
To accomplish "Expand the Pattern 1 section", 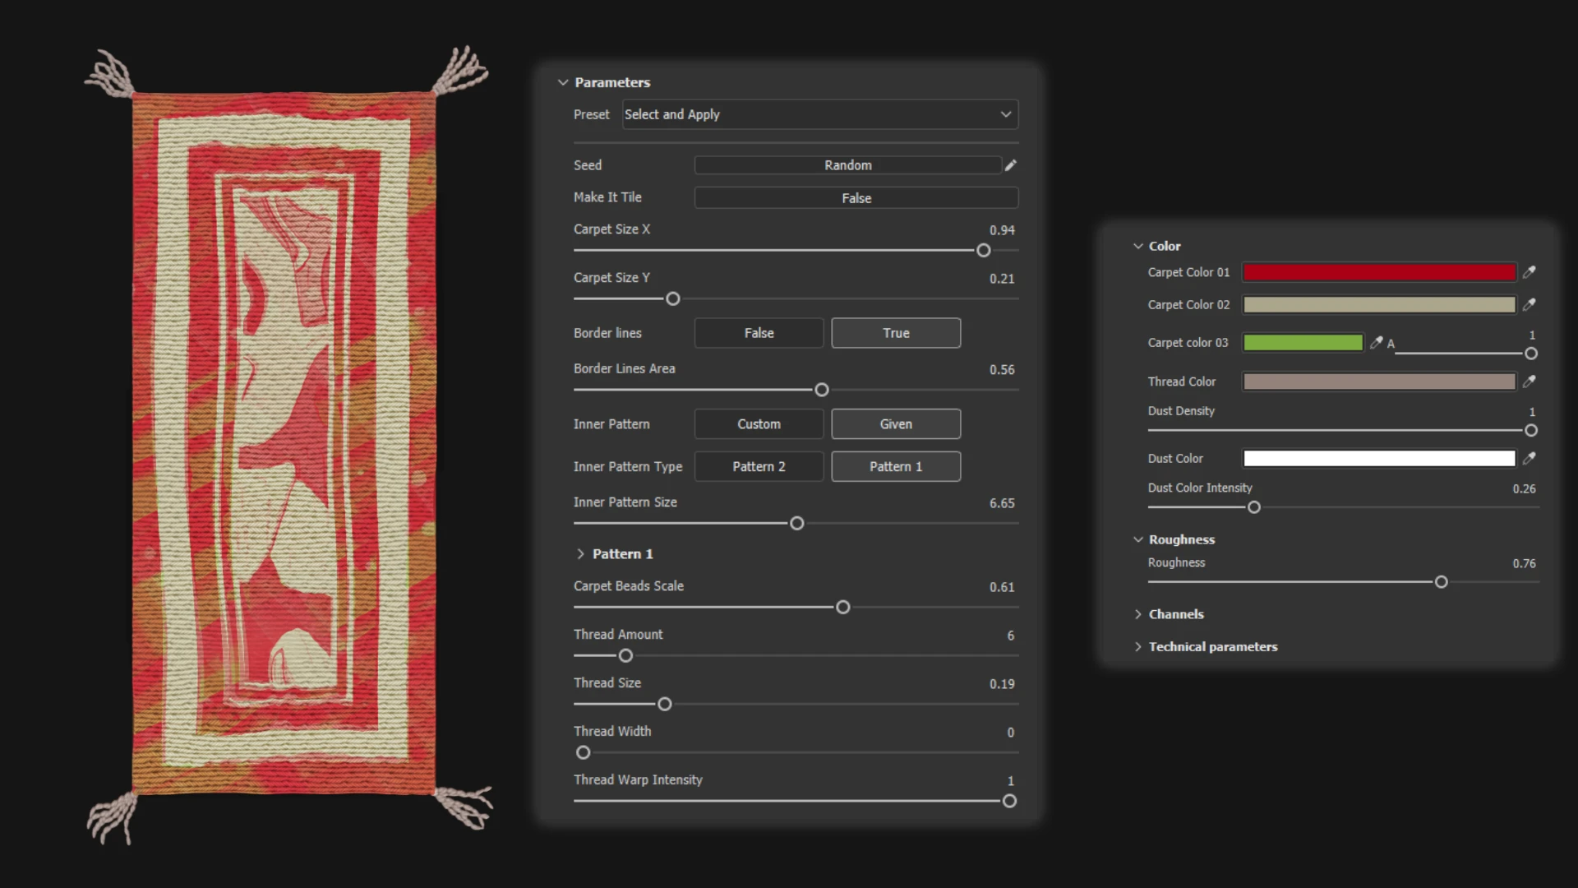I will click(x=580, y=554).
